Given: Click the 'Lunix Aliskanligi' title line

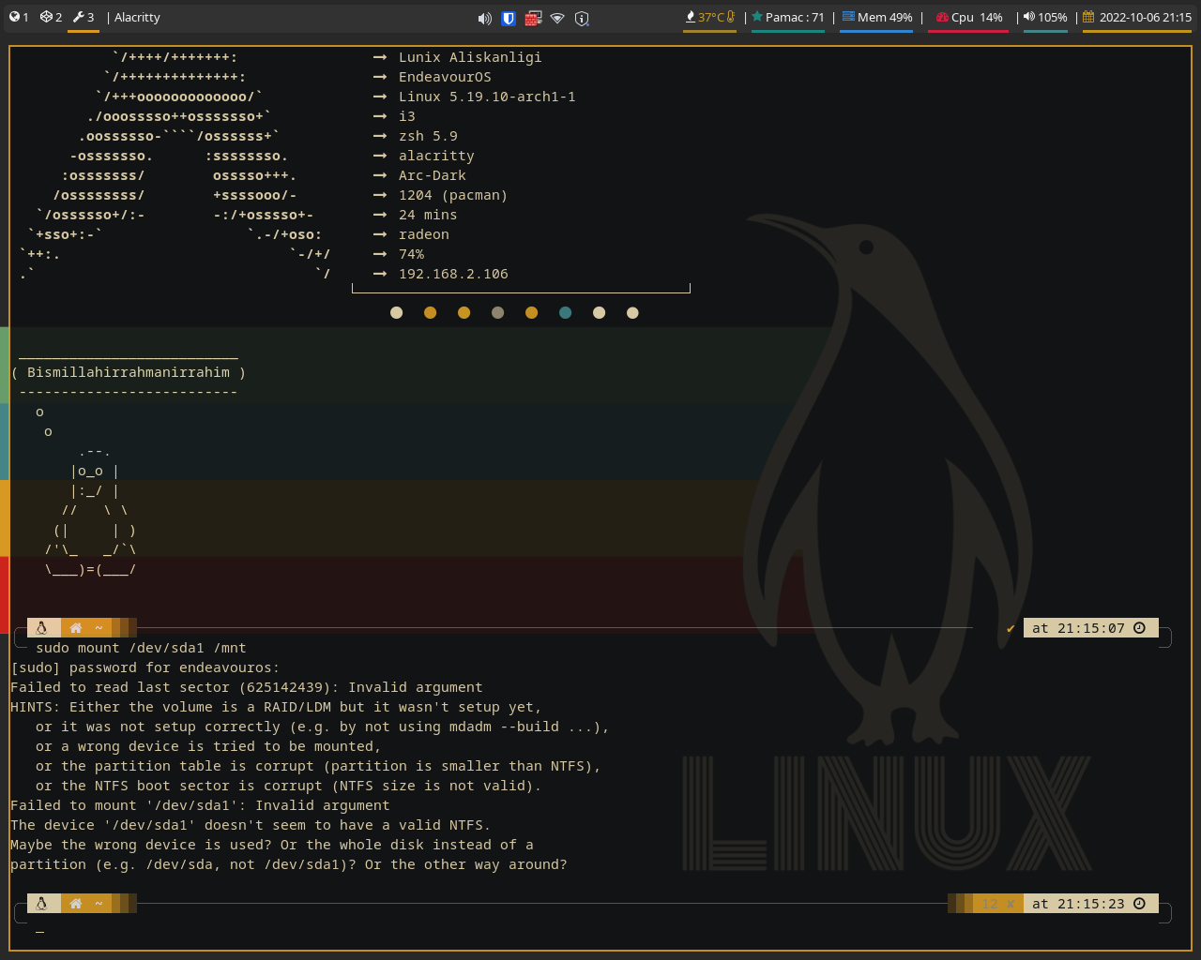Looking at the screenshot, I should tap(470, 57).
